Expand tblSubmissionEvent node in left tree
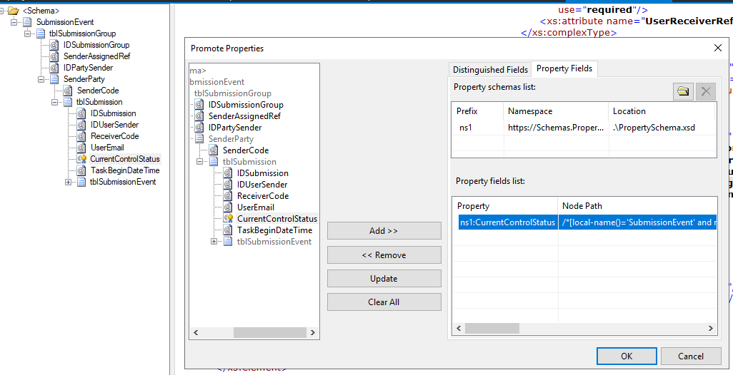Screen dimensions: 733x375 click(69, 182)
